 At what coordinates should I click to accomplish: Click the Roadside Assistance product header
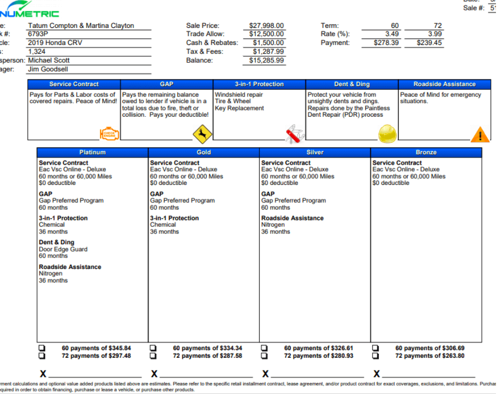click(445, 84)
